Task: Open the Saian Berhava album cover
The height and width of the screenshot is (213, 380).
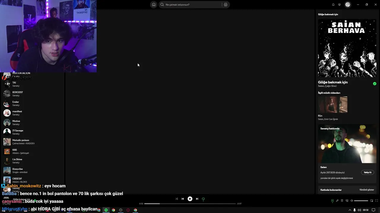Action: click(x=347, y=48)
